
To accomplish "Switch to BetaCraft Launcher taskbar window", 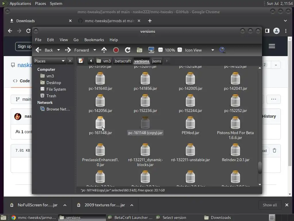I will 130,218.
